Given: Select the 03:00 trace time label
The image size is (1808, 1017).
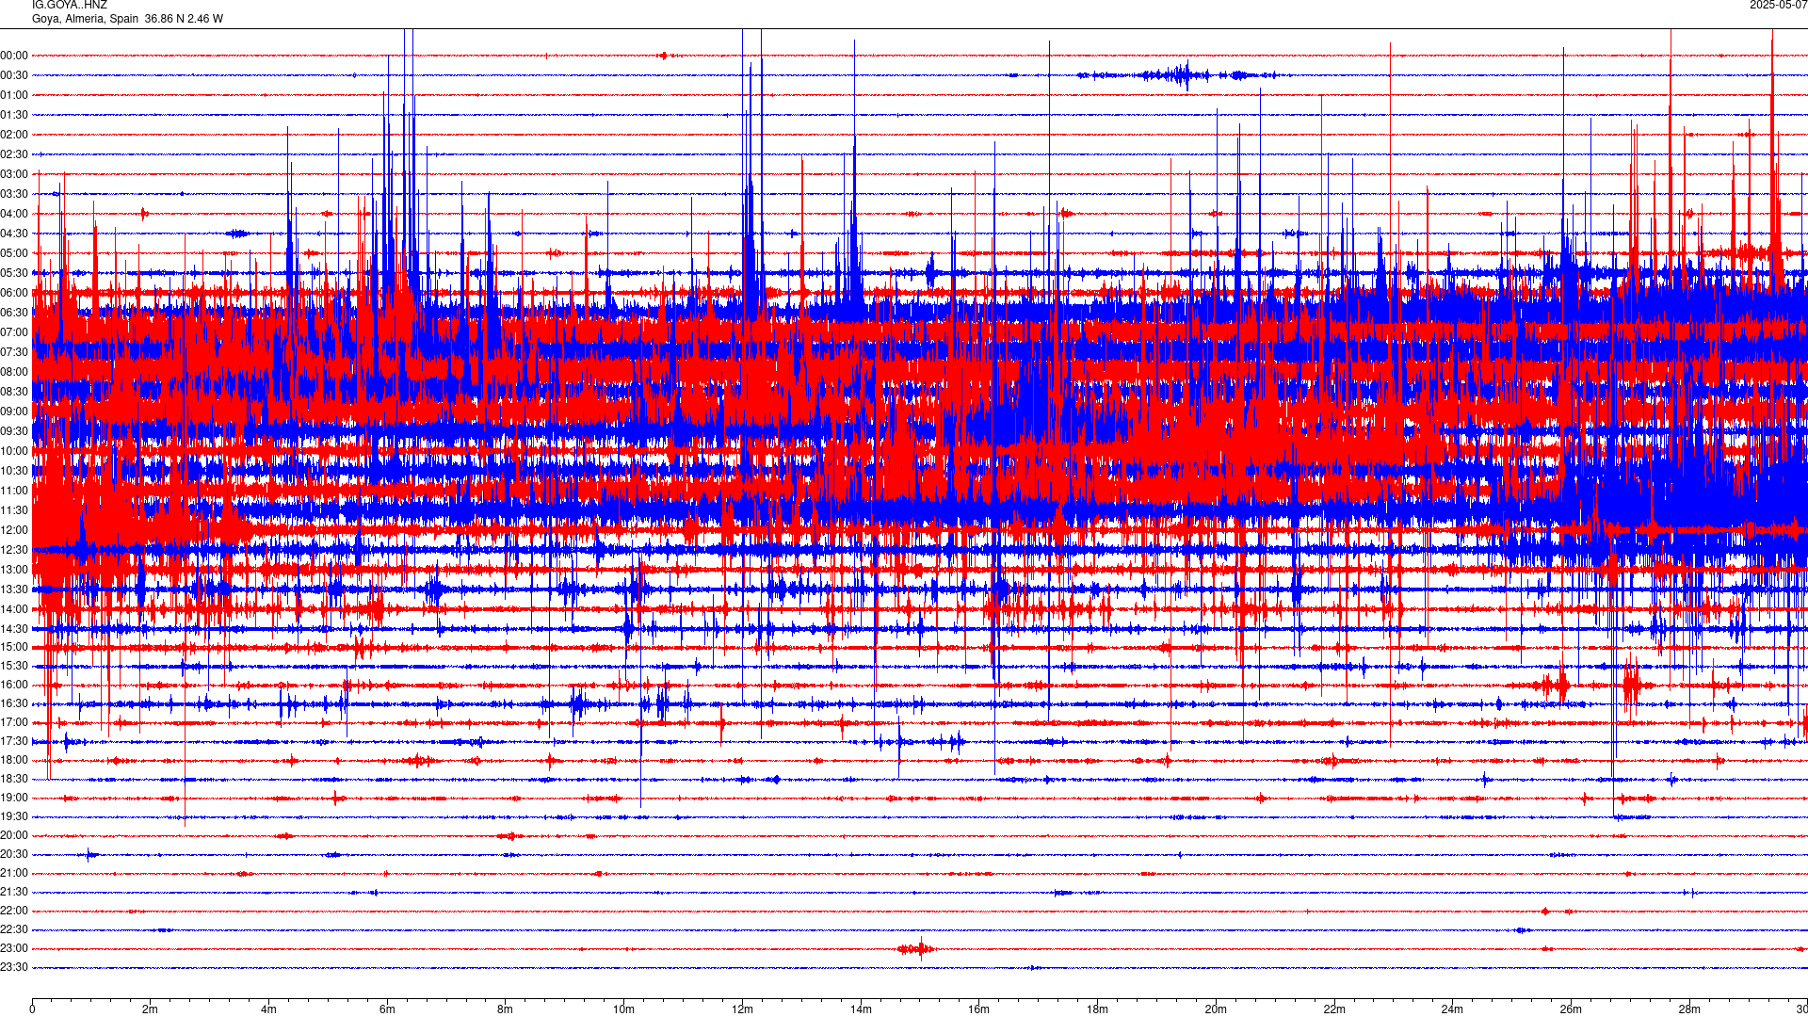Looking at the screenshot, I should (14, 174).
